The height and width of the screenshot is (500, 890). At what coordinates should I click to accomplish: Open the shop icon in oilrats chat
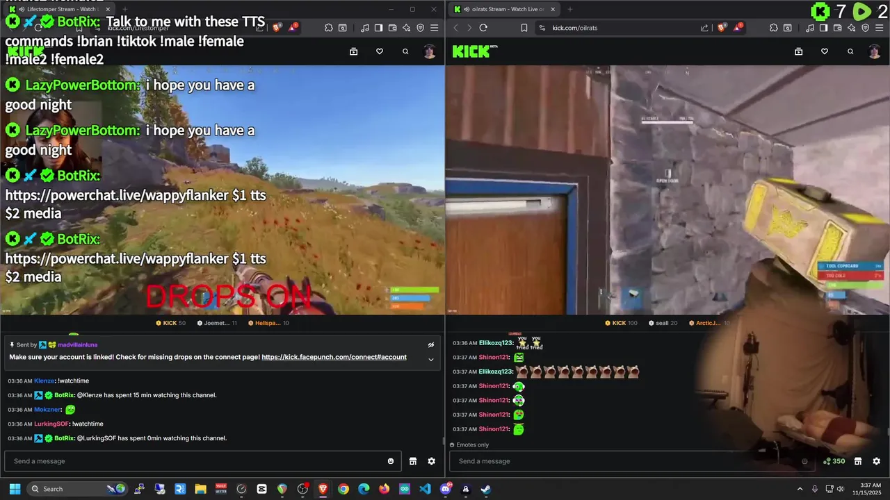[x=858, y=461]
